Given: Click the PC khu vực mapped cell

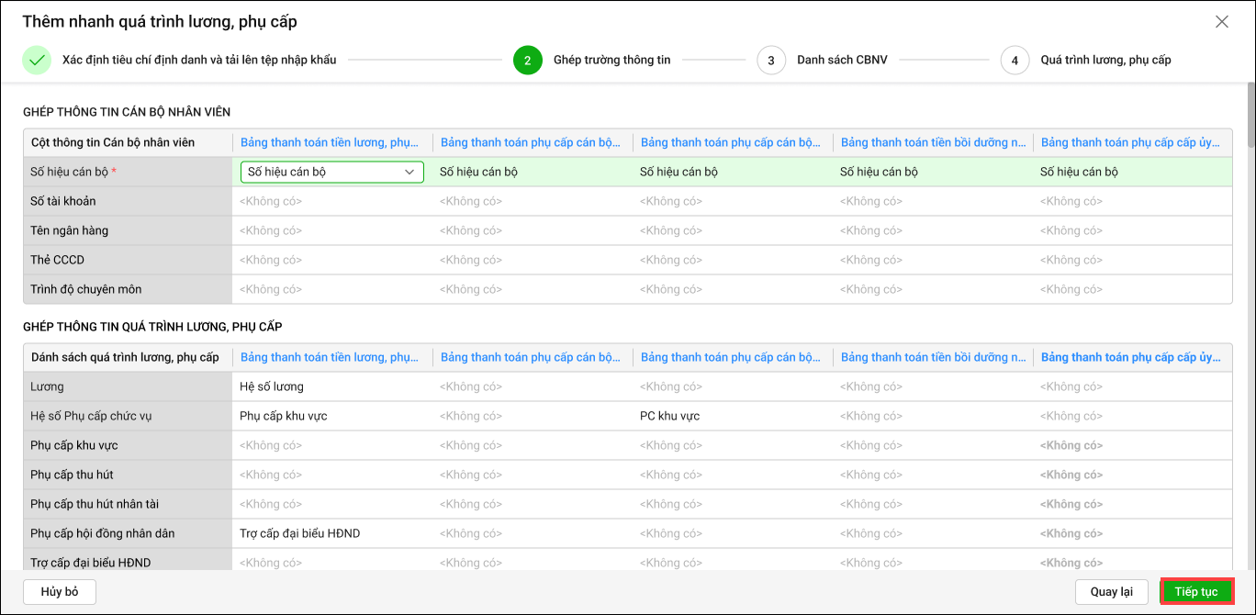Looking at the screenshot, I should click(669, 416).
